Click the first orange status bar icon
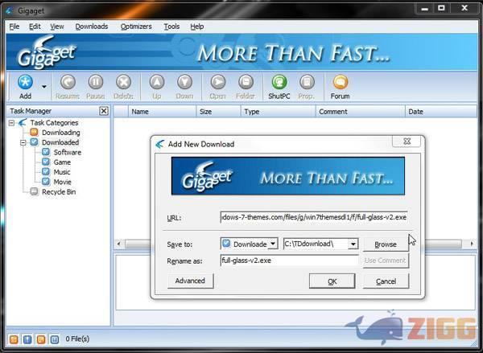The width and height of the screenshot is (483, 353). pyautogui.click(x=14, y=339)
